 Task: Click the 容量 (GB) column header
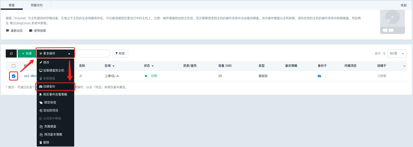click(225, 66)
